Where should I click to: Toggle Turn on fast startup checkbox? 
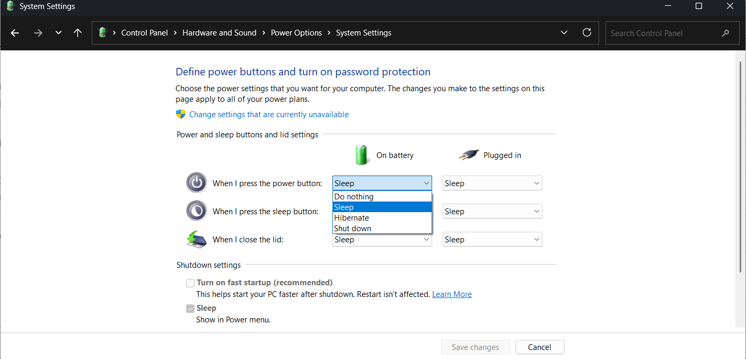click(x=190, y=283)
